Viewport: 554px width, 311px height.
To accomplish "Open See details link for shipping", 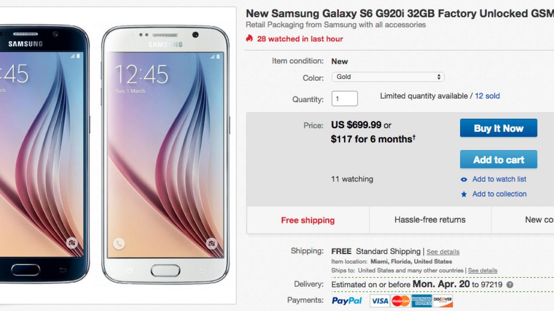I will (x=443, y=252).
